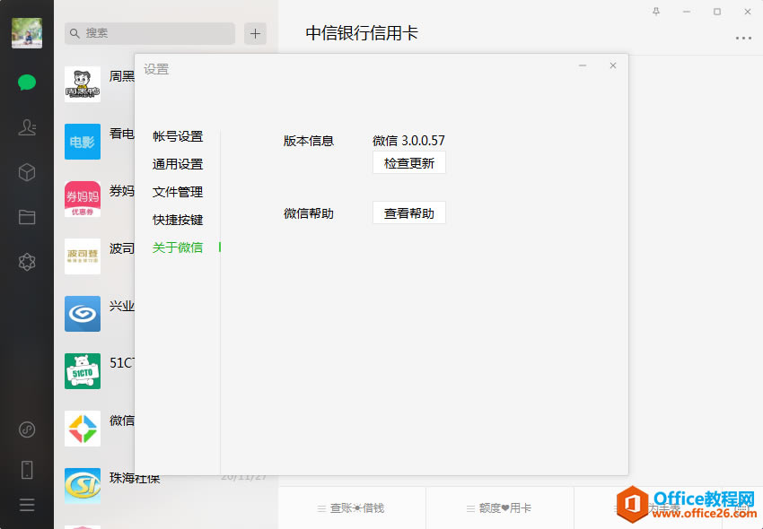Image resolution: width=763 pixels, height=529 pixels.
Task: Open the 周黑鸭 chat avatar
Action: click(x=83, y=84)
